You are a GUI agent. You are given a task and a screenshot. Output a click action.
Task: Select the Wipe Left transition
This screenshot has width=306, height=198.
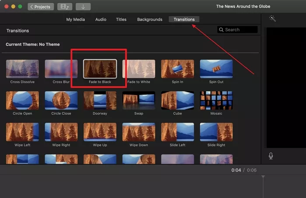(22, 132)
